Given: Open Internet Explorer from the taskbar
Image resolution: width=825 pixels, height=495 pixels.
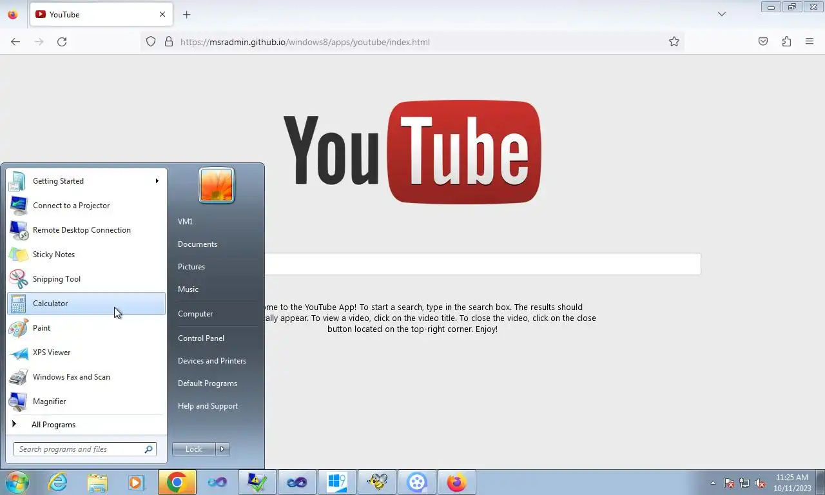Looking at the screenshot, I should 57,482.
